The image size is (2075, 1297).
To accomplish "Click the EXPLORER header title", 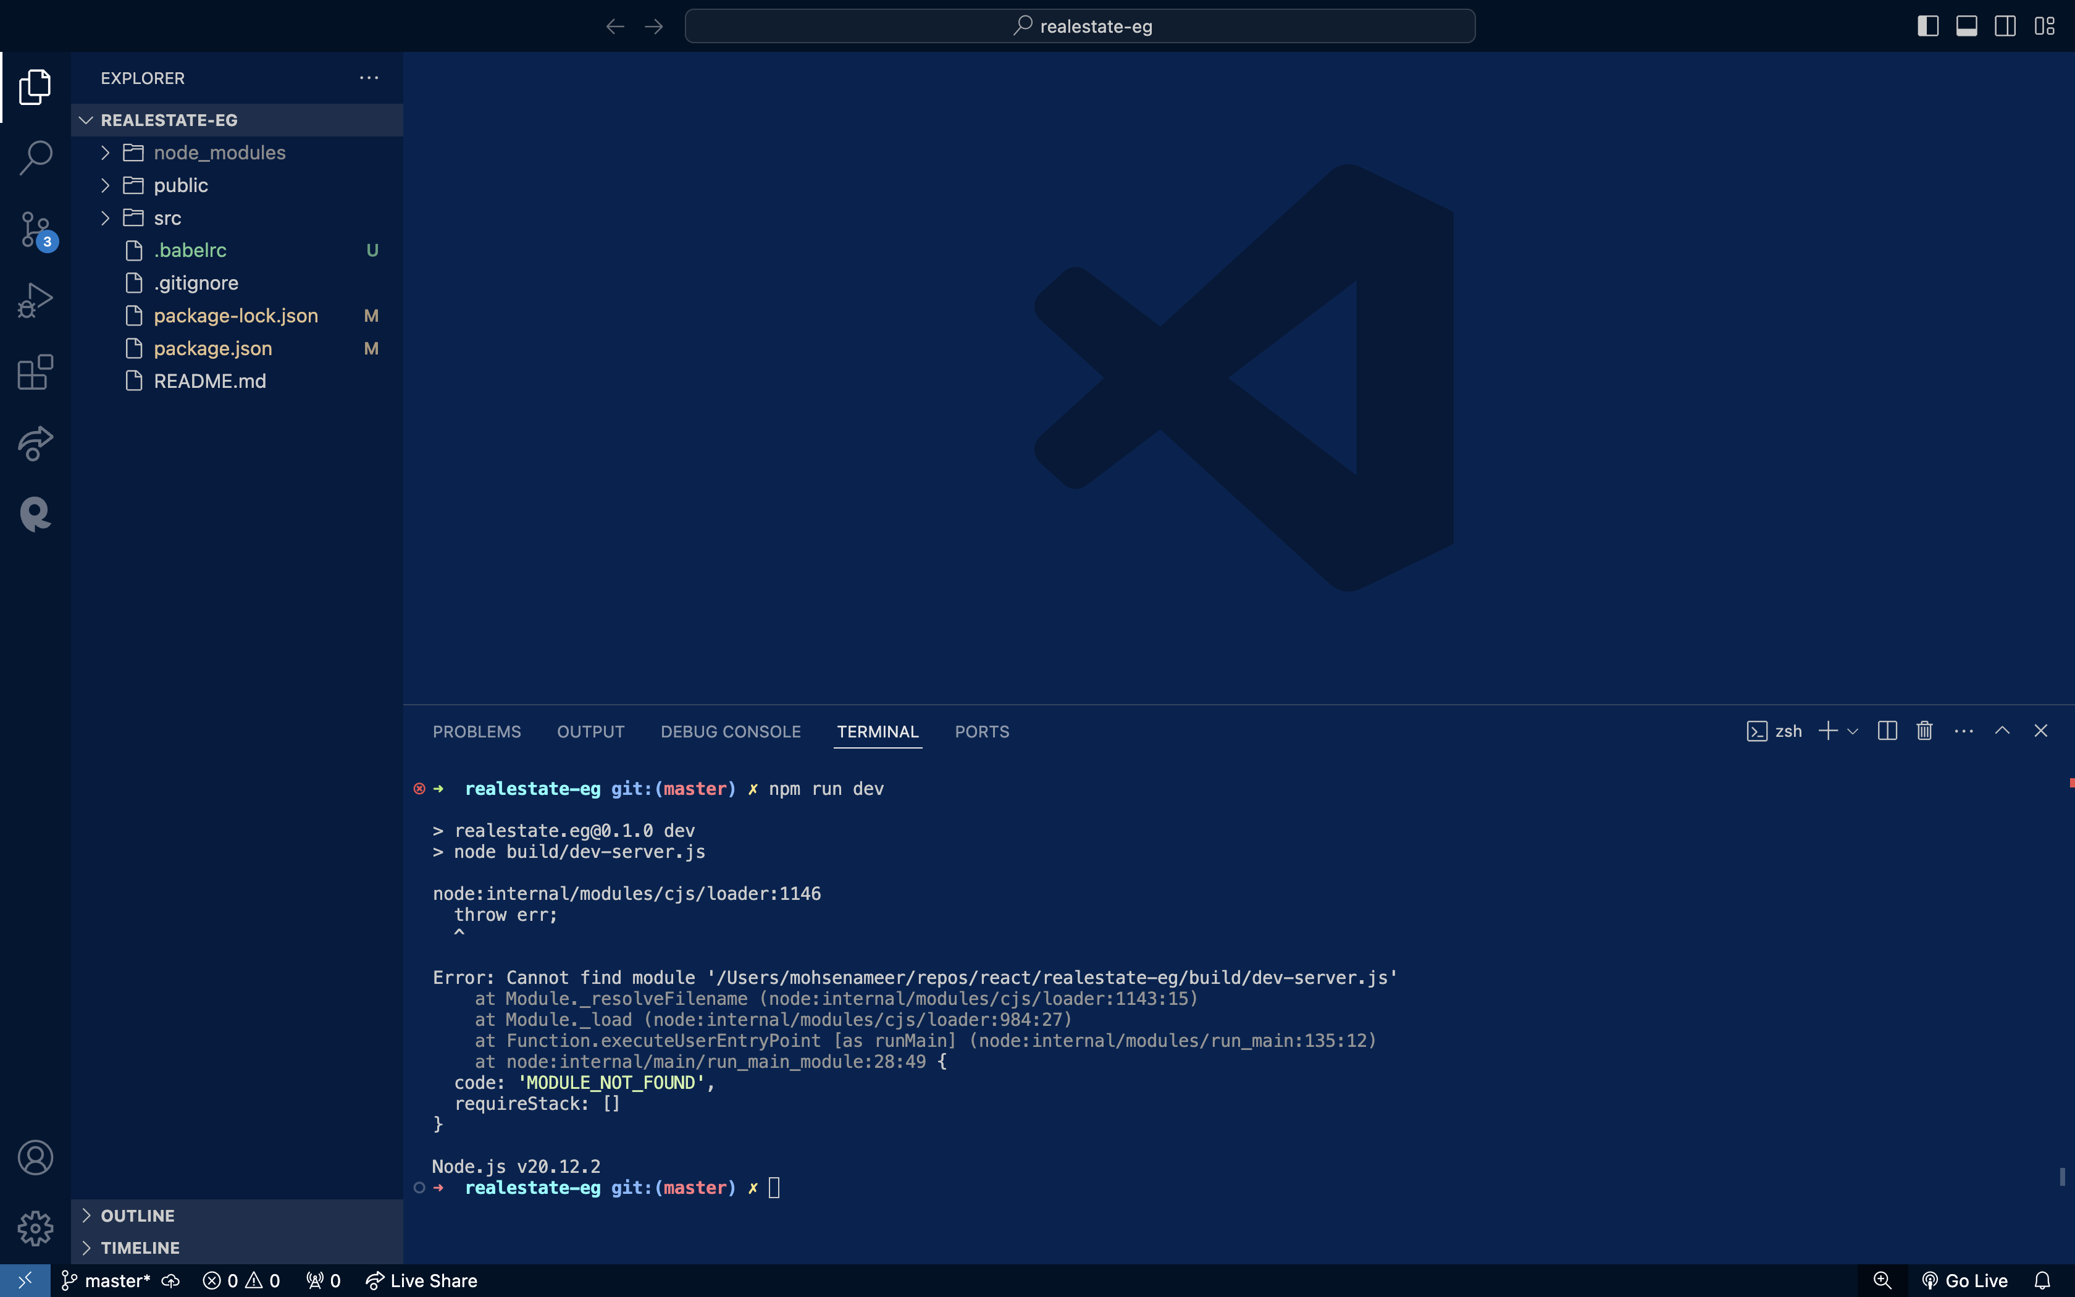I will click(x=142, y=78).
